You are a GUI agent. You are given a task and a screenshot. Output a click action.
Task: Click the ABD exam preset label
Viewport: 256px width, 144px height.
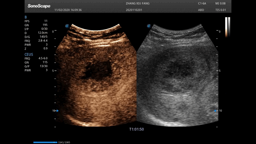coord(201,10)
